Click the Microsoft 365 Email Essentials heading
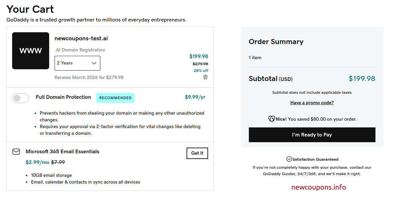Screen dimensions: 396x198 [62, 152]
